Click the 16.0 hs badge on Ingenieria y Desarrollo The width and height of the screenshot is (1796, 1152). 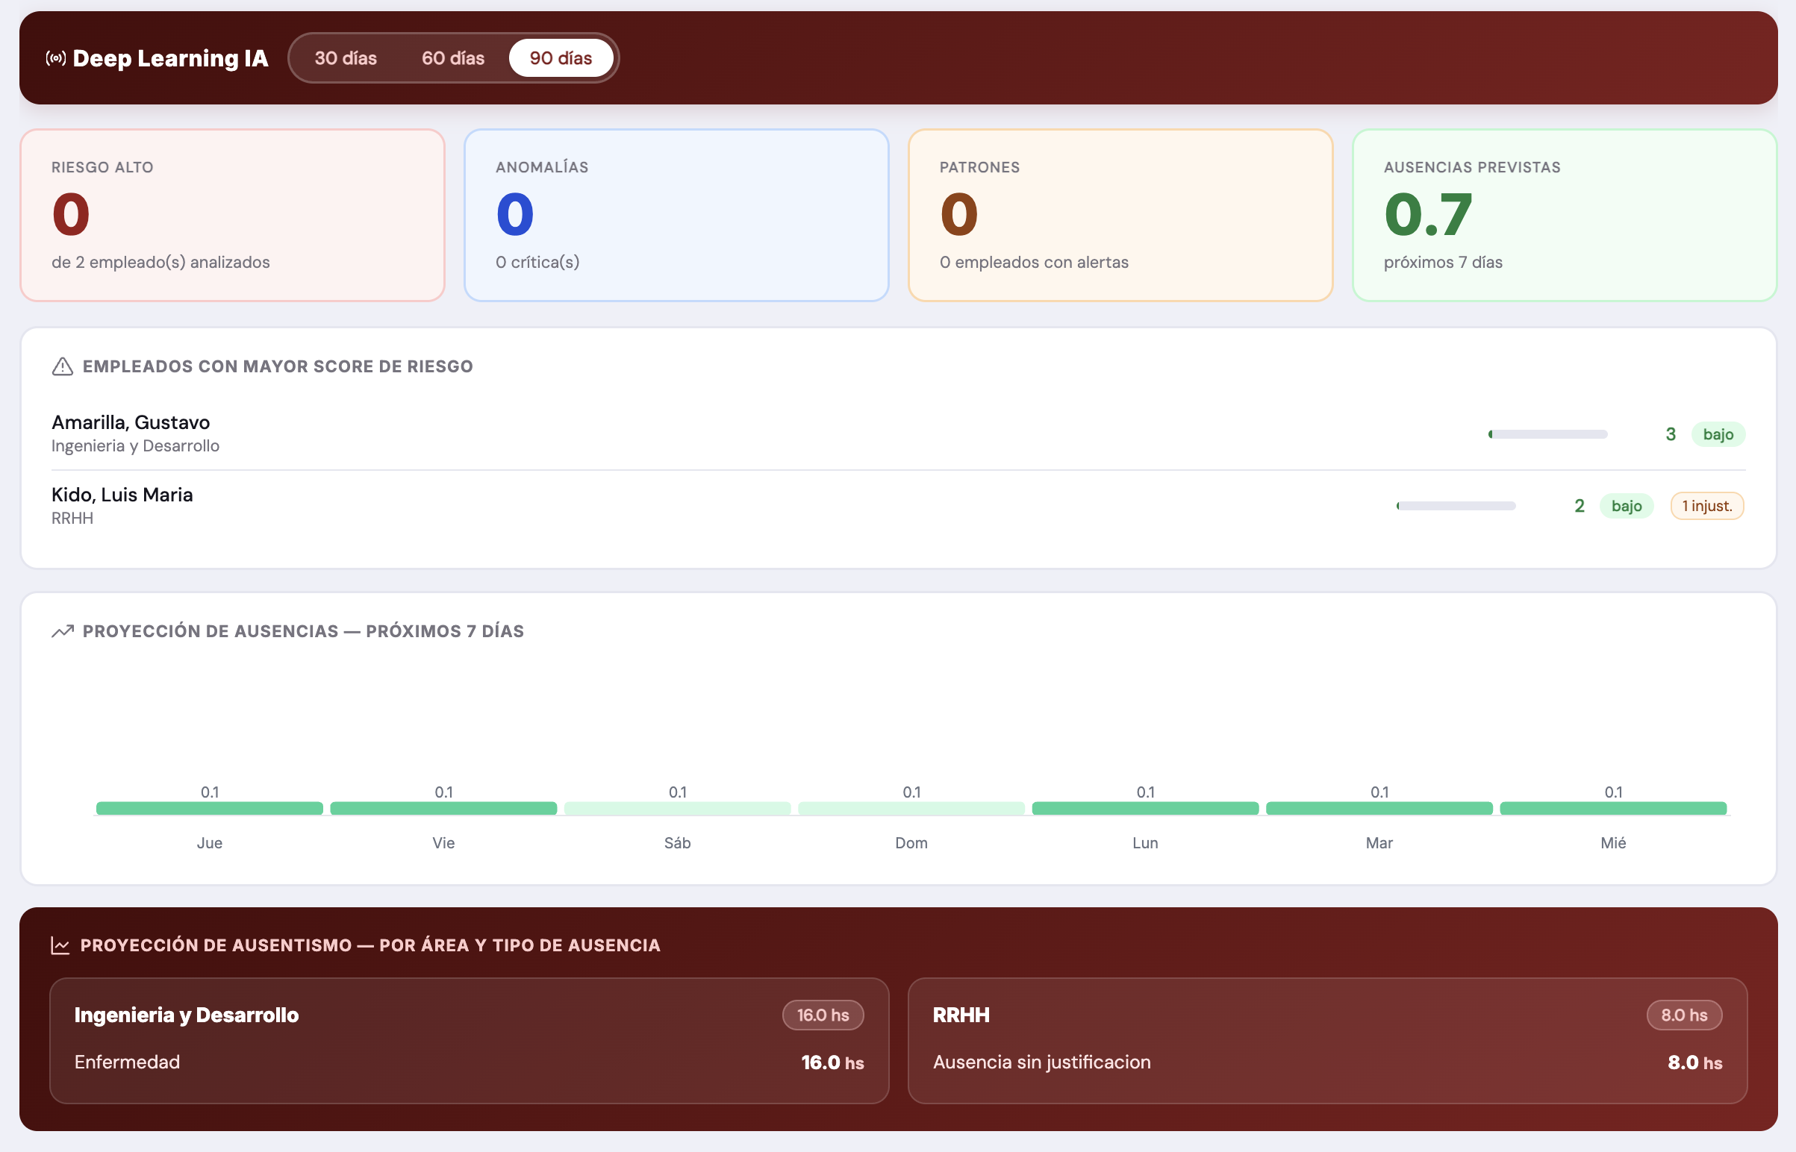pos(823,1016)
